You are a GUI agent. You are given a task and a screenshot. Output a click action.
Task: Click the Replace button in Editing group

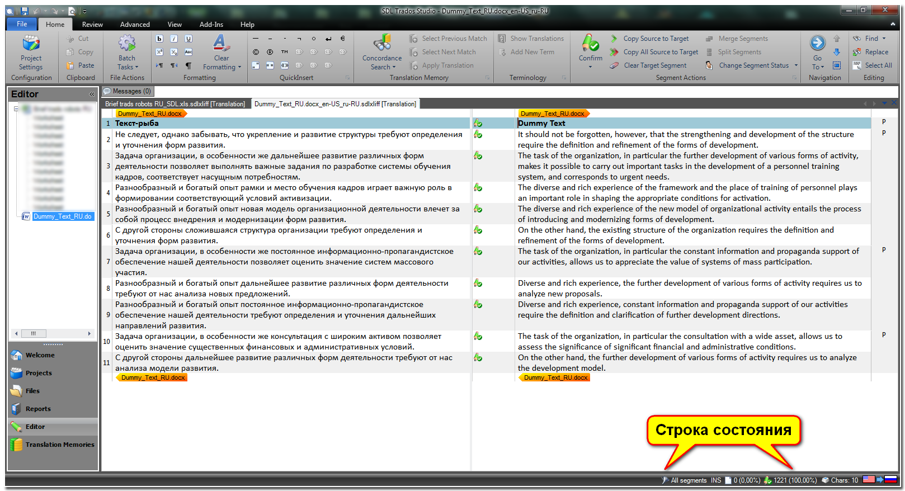point(876,52)
